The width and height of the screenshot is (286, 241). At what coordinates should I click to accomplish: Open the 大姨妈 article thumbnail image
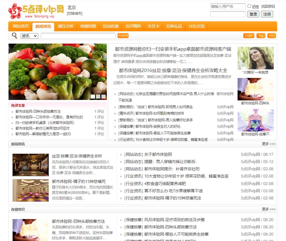256,57
